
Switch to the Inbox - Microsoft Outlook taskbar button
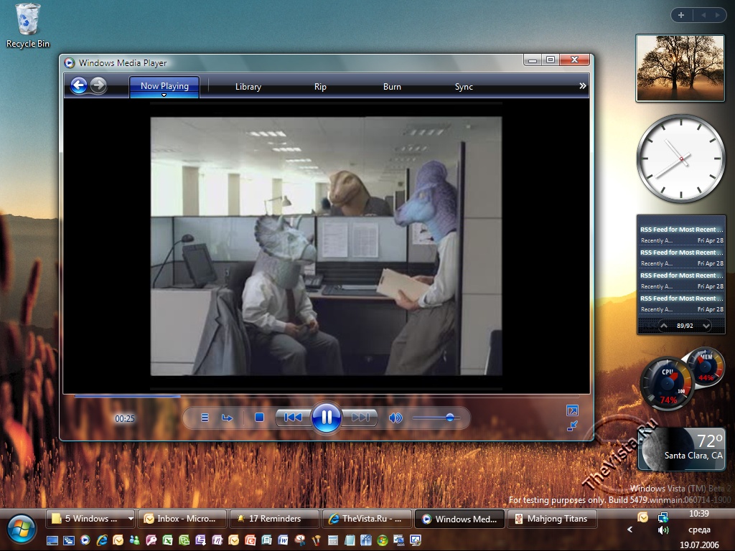click(182, 519)
